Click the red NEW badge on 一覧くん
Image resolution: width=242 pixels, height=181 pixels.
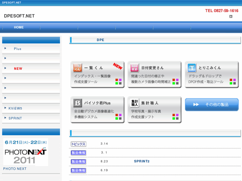pos(118,66)
